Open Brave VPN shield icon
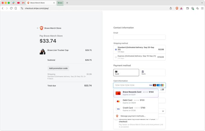Viewport: 205px width, 131px height. (192, 8)
